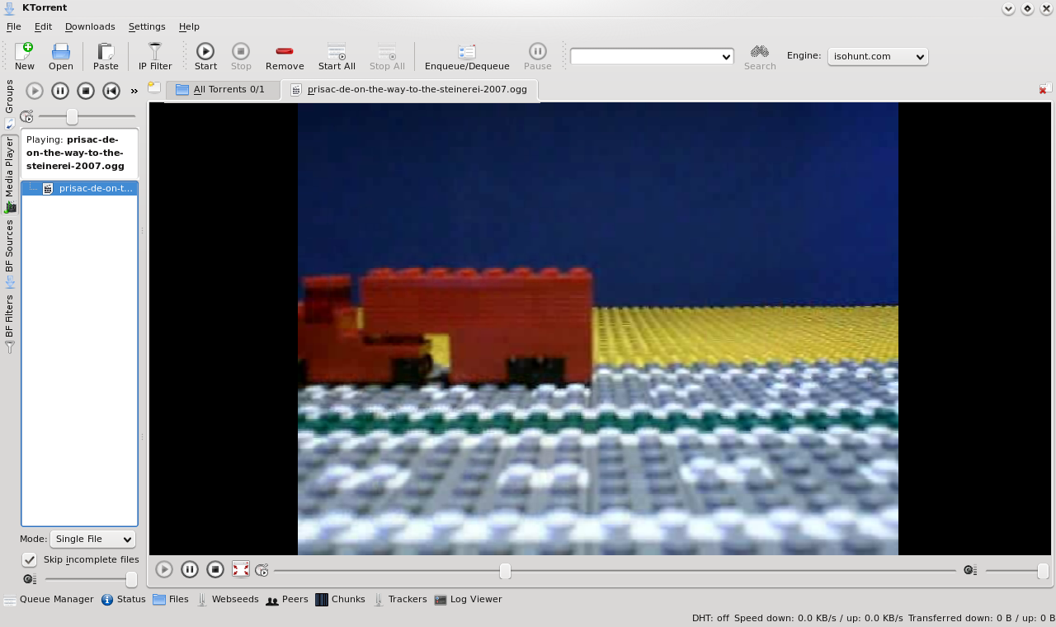Open the BF Sources side tab
The width and height of the screenshot is (1056, 627).
pyautogui.click(x=9, y=253)
